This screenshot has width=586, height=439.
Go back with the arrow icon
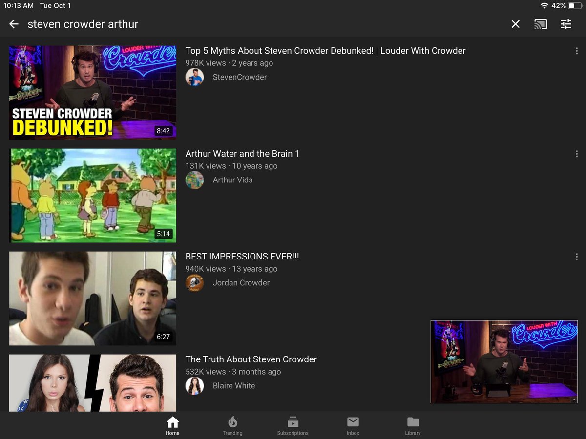point(14,24)
